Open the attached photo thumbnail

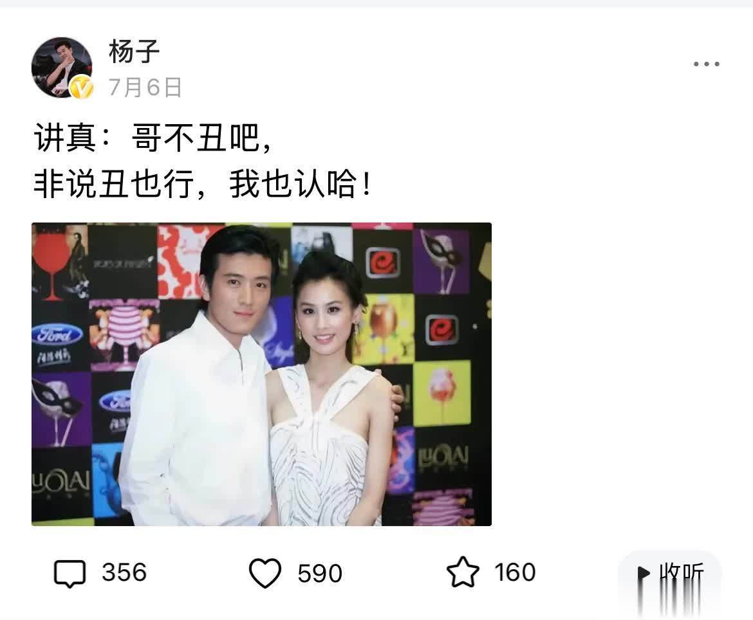pos(261,374)
